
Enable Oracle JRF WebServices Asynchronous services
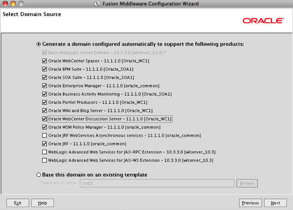44,135
